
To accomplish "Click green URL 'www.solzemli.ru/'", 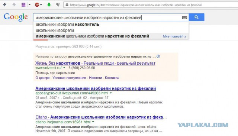I will (48, 68).
